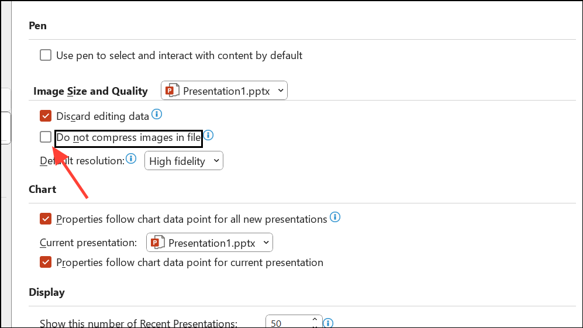Click PowerPoint icon in Image Size and Quality dropdown

pos(172,91)
